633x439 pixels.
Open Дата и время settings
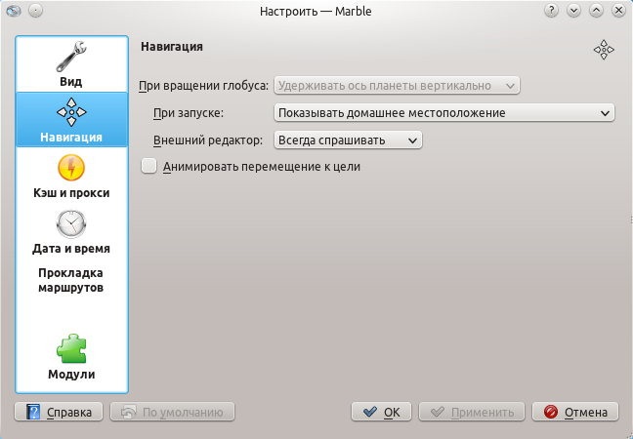[x=71, y=232]
